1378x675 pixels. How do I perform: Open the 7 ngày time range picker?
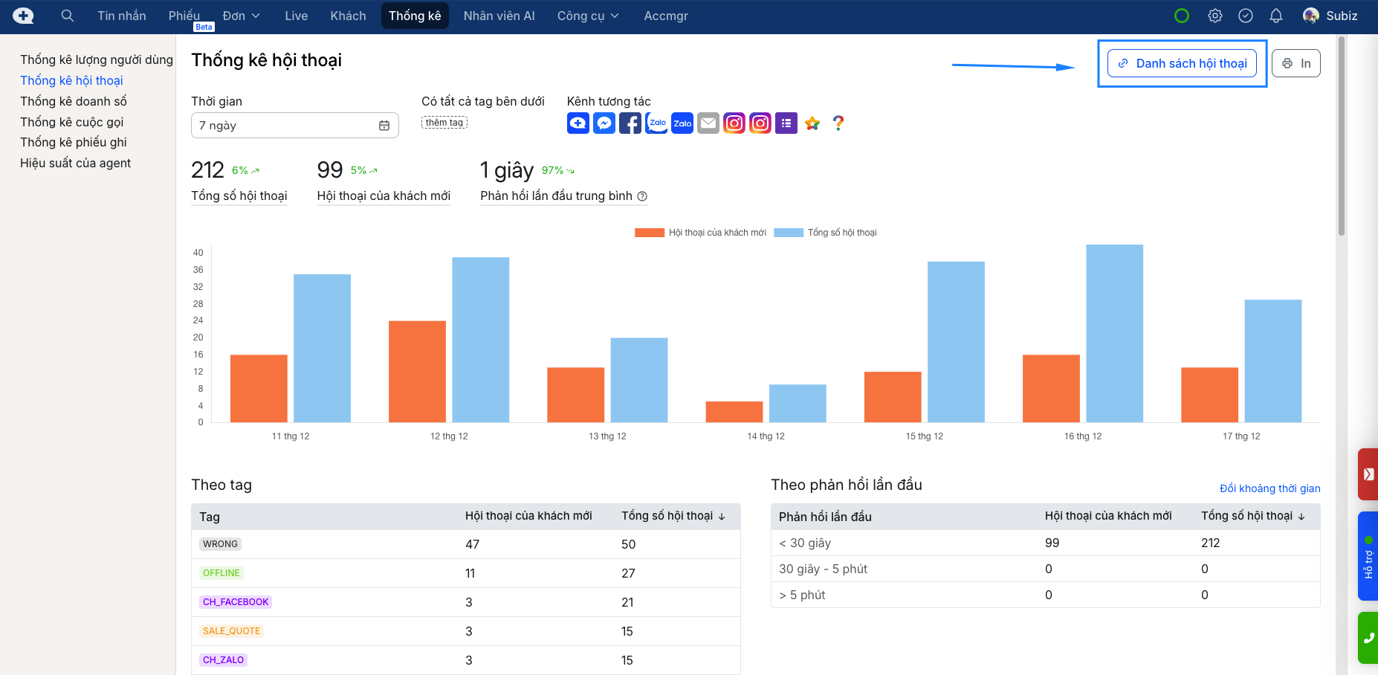(x=294, y=126)
